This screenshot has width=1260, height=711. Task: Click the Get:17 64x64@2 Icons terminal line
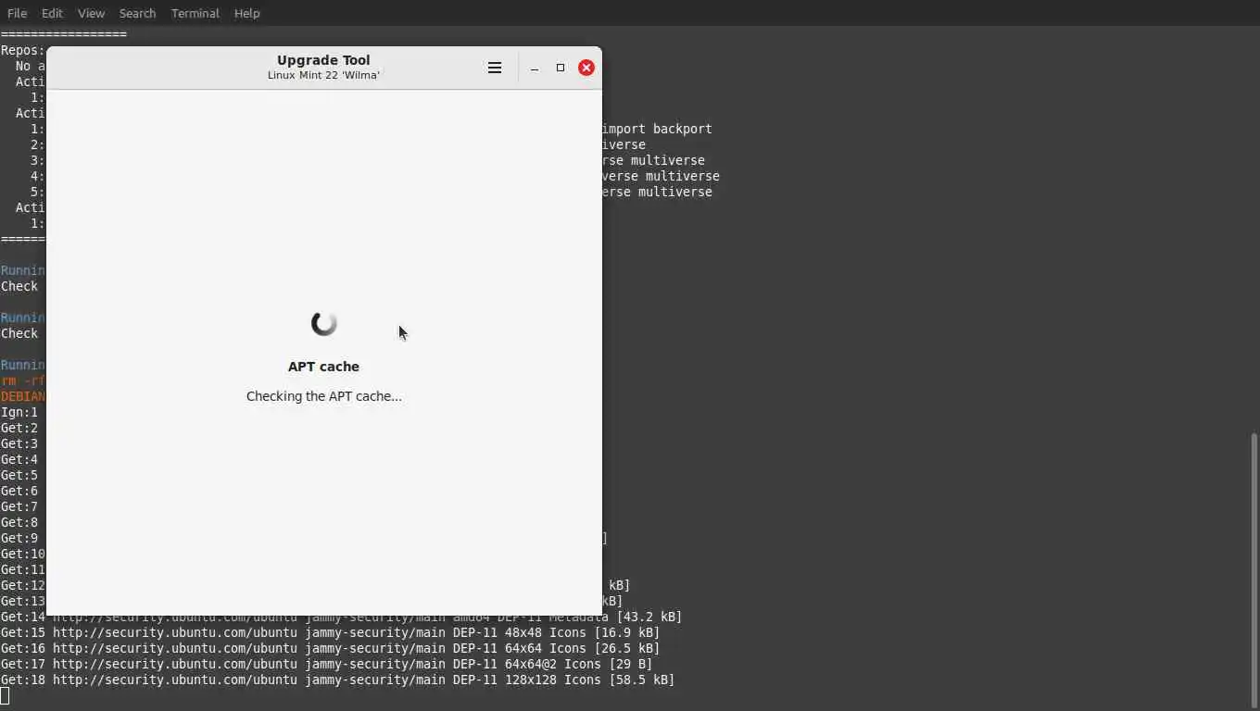click(x=326, y=664)
